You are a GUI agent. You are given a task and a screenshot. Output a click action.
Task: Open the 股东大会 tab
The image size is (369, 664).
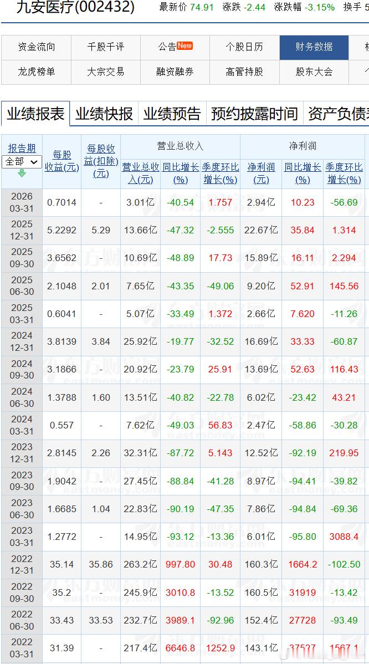(x=314, y=72)
